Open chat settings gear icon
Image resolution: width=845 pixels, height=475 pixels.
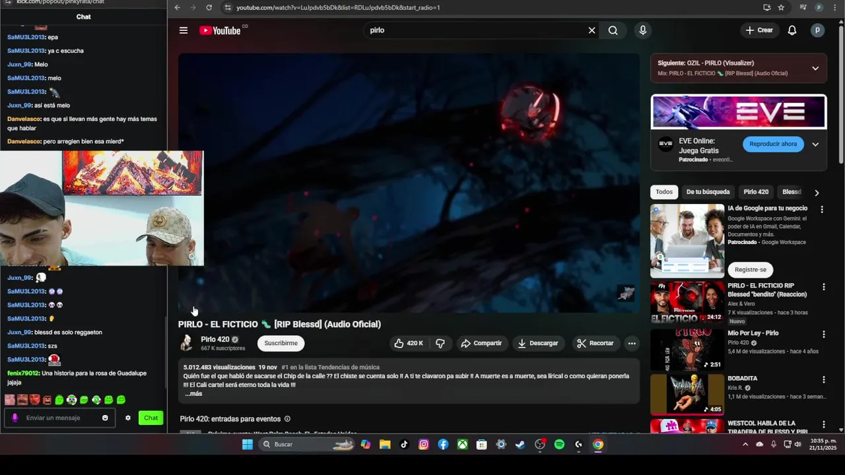pos(128,418)
